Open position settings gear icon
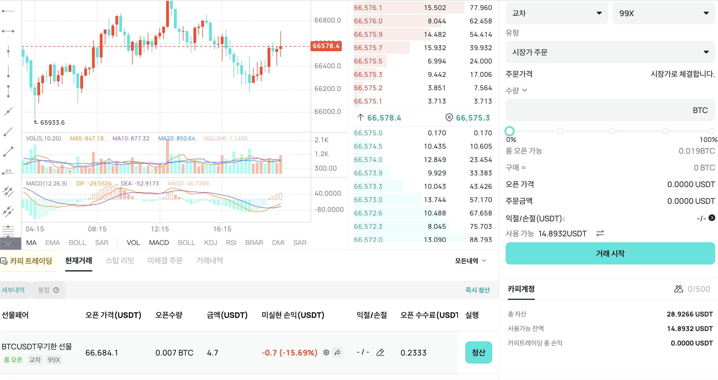 click(326, 353)
